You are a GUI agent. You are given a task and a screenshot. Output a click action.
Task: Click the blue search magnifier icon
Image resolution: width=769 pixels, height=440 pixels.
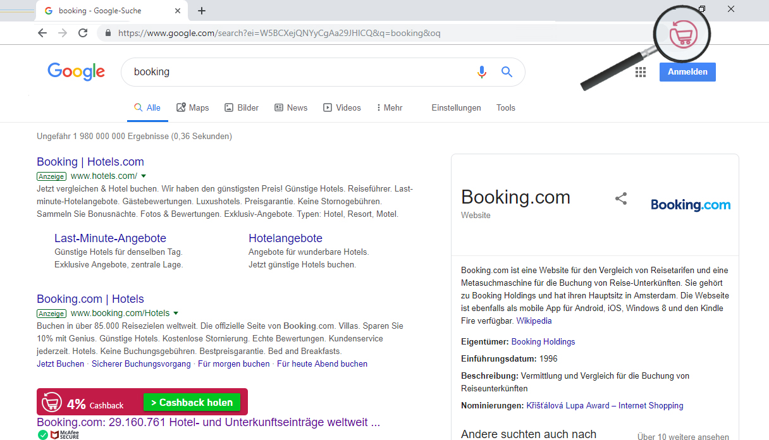click(x=507, y=72)
